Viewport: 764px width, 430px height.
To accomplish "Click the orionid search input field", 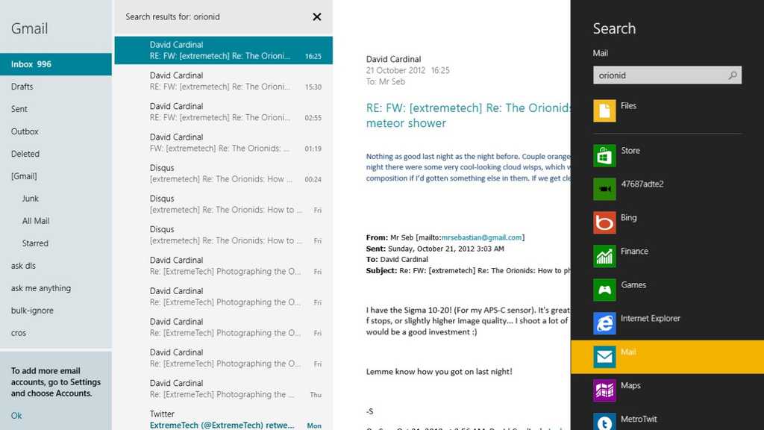I will [x=657, y=75].
